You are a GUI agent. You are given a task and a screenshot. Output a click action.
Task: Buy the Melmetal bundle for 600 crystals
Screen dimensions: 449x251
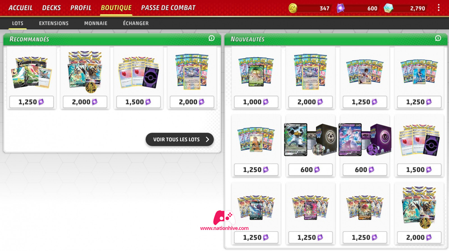coord(310,170)
